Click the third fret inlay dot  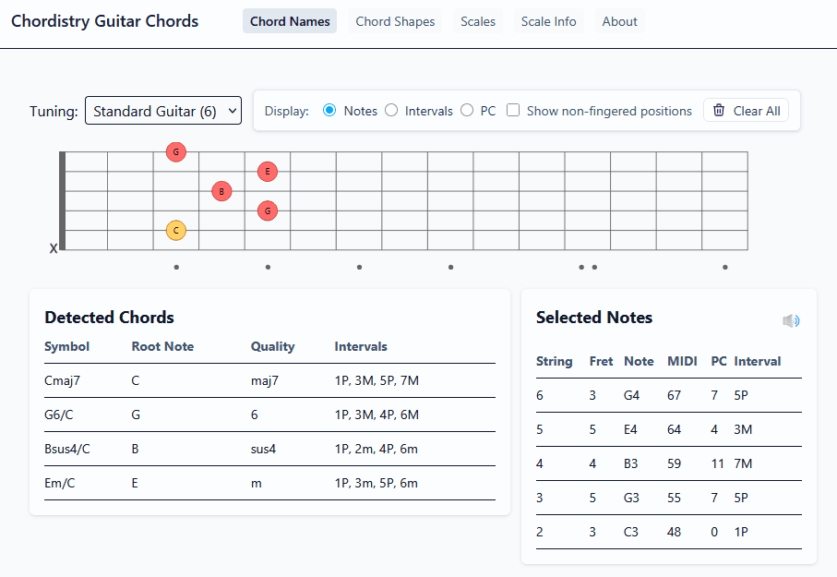175,267
